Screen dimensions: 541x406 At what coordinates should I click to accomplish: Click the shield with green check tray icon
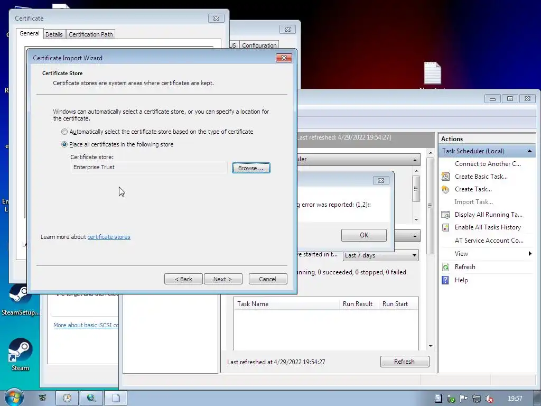tap(451, 399)
